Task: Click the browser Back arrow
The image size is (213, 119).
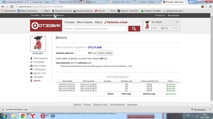Action: tap(3, 7)
